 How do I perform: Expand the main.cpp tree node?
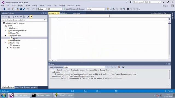click(8, 48)
